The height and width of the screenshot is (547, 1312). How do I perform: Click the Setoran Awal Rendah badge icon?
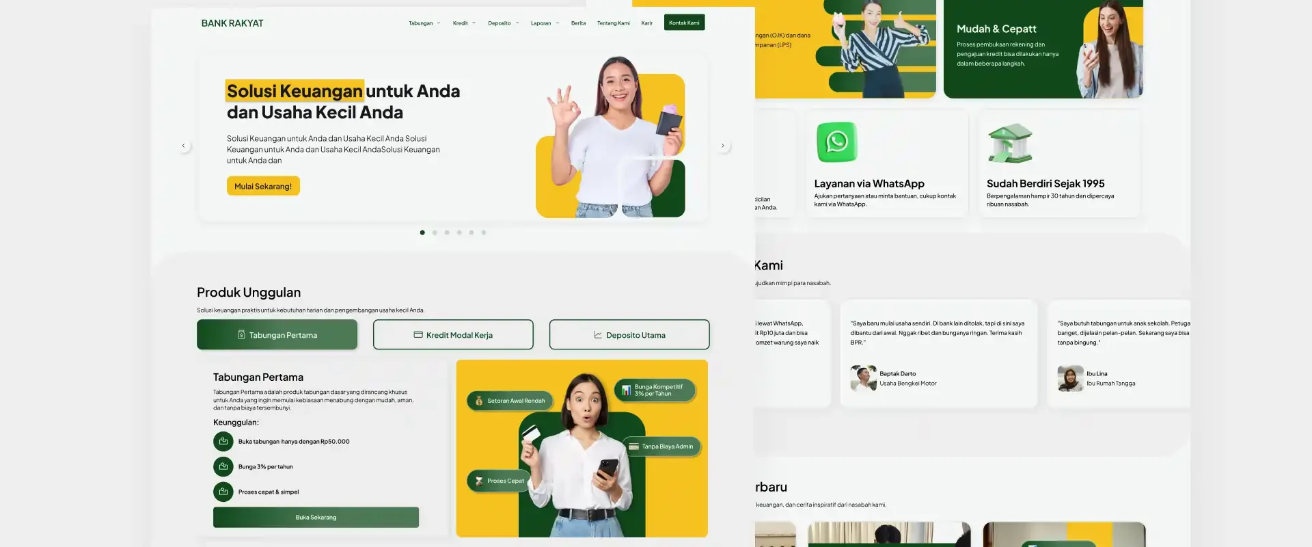tap(480, 401)
